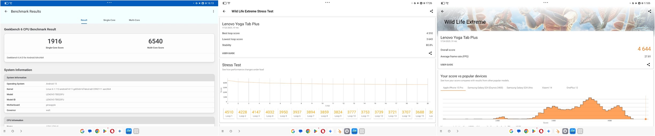This screenshot has height=136, width=655.
Task: Tap share icon in Wild Life Extreme Stress Test header
Action: [431, 11]
